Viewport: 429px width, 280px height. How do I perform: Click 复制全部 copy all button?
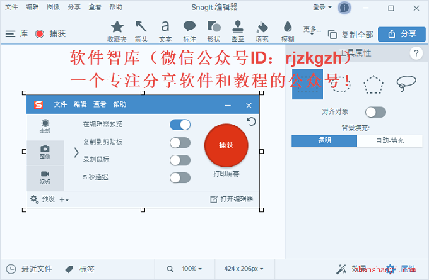pos(351,35)
